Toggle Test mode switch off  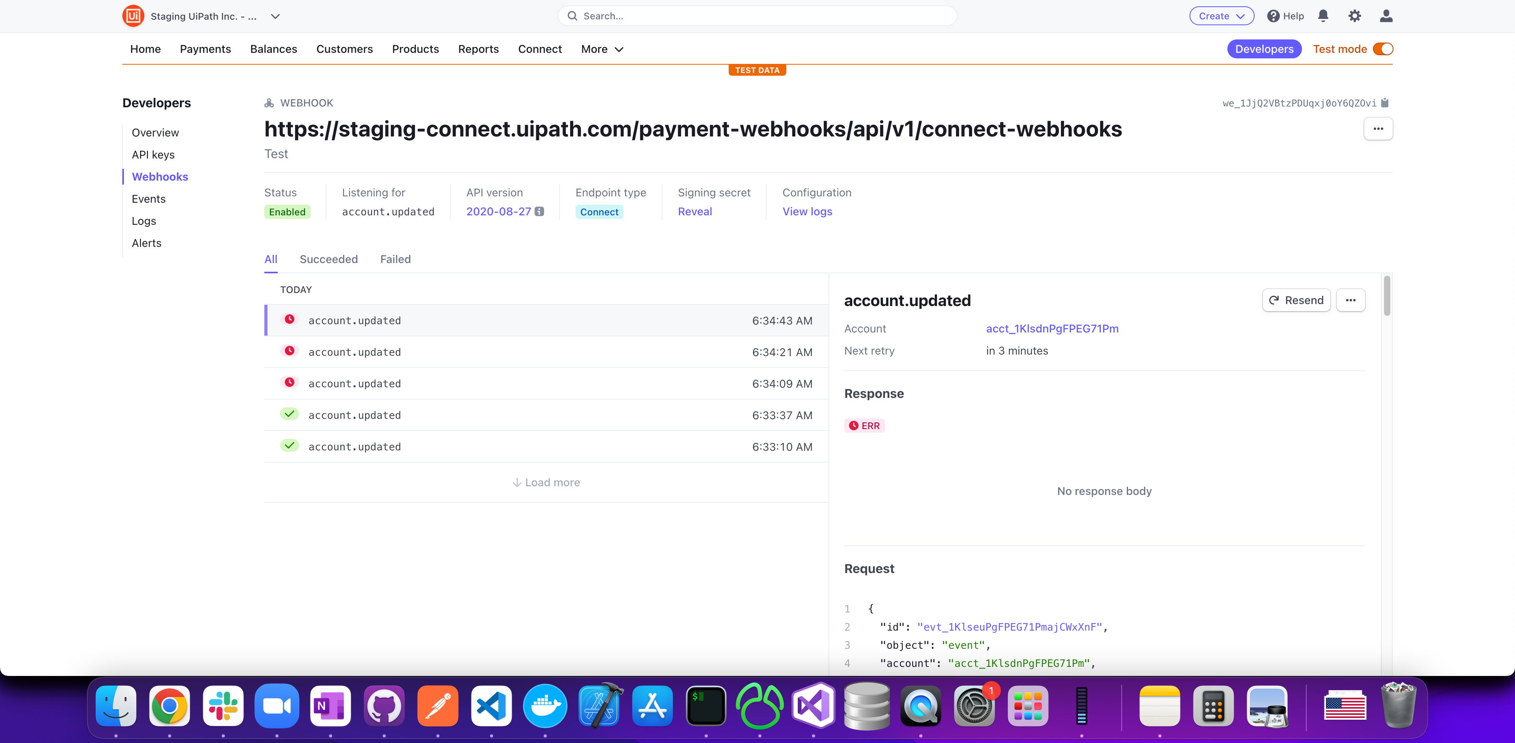click(x=1383, y=49)
